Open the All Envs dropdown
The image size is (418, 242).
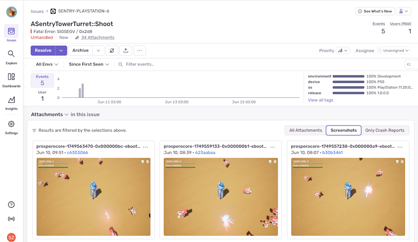(47, 64)
